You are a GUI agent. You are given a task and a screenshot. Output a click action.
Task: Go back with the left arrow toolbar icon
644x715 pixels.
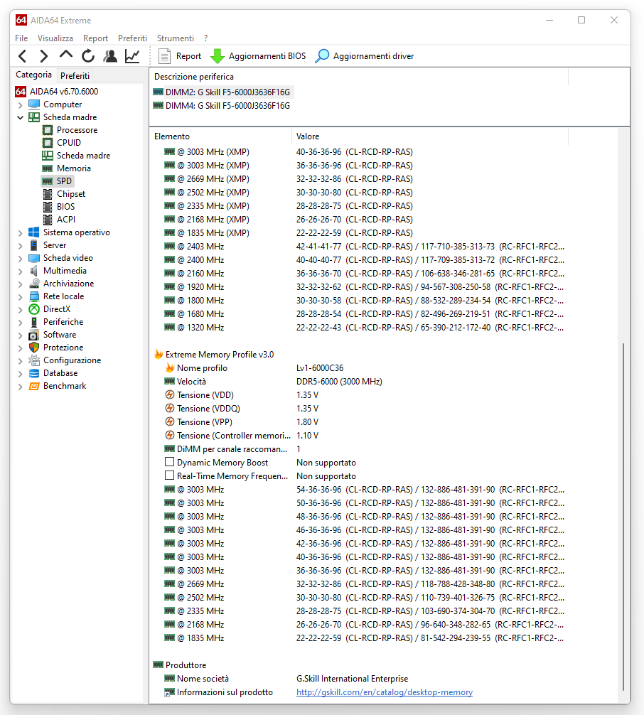(22, 56)
